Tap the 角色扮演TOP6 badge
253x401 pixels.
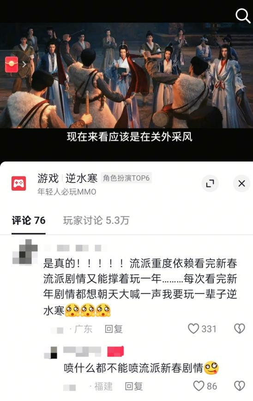pyautogui.click(x=126, y=178)
